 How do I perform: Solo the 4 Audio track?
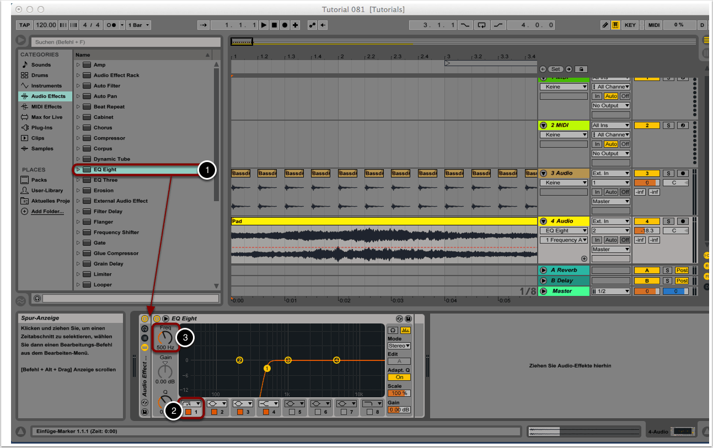point(667,221)
